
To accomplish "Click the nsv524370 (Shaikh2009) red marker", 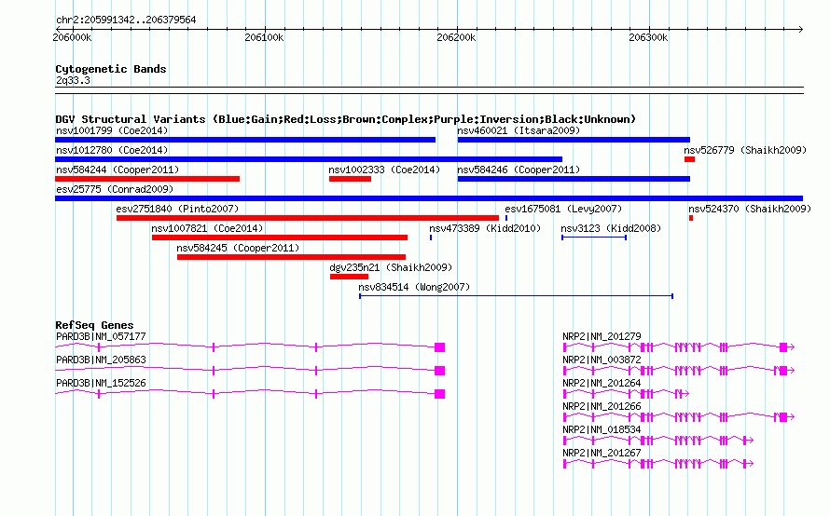I will [x=691, y=218].
